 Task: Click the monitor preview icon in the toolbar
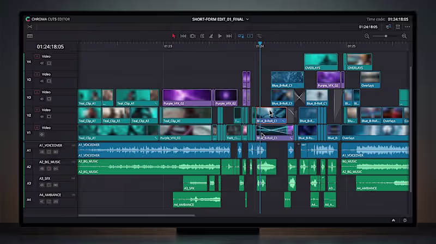point(250,36)
